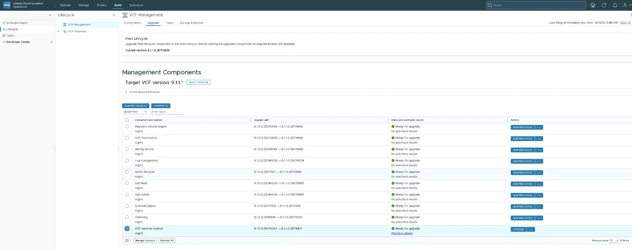Click UPGRADE for VCF services runtime

coord(519,229)
